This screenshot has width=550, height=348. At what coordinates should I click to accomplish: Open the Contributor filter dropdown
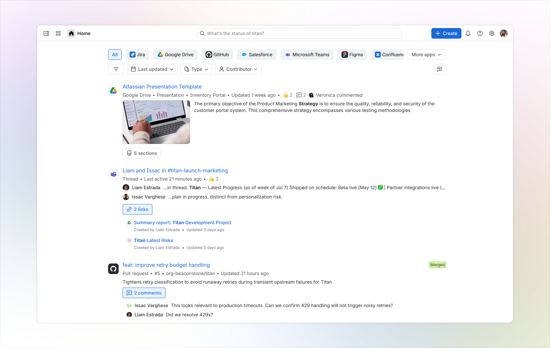[x=238, y=69]
